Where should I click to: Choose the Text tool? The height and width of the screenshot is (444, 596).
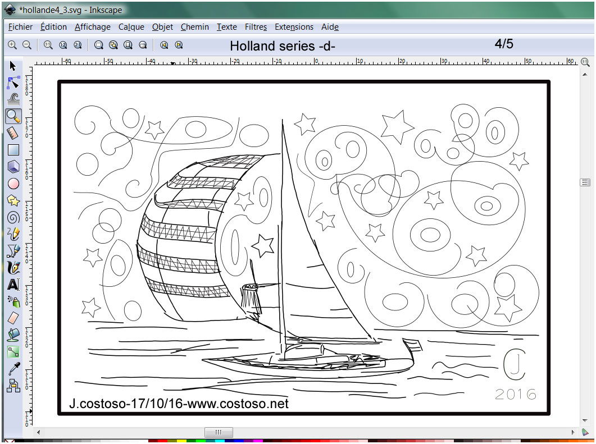(x=13, y=285)
